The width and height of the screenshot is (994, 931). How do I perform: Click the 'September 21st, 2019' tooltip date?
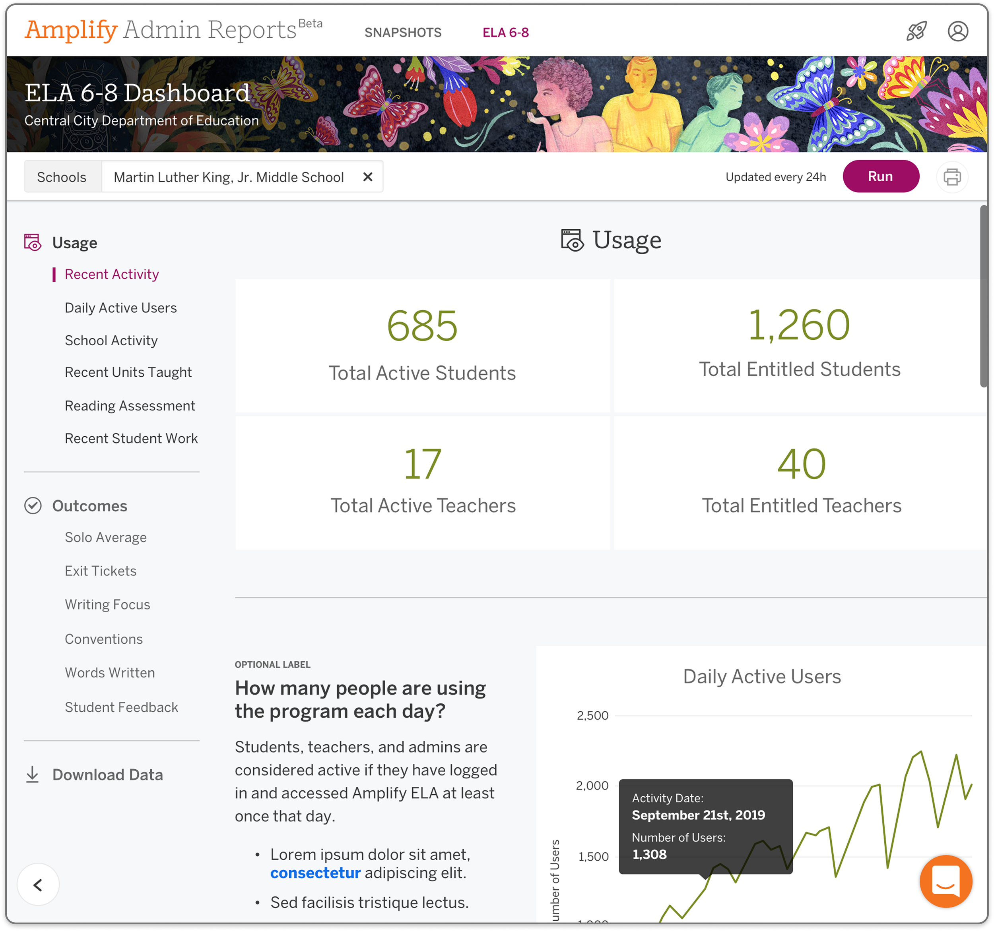coord(698,815)
